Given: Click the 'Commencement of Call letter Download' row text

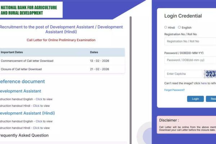Looking at the screenshot, I should [x=27, y=61].
